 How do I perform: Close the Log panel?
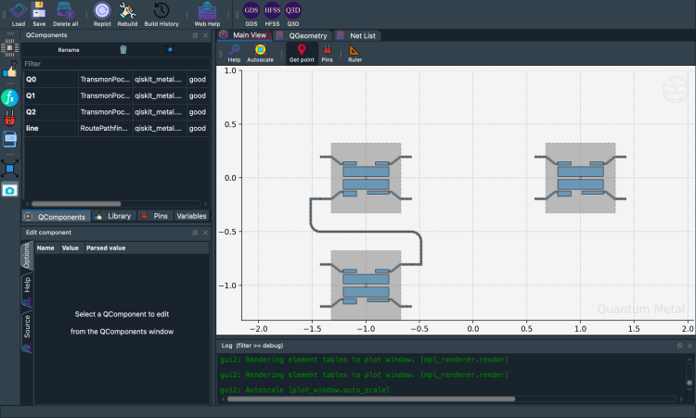coord(690,346)
